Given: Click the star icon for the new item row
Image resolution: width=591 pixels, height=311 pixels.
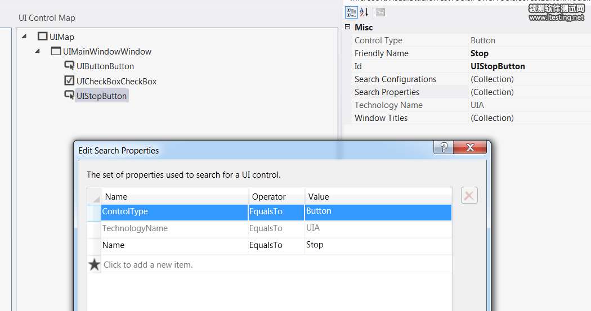Looking at the screenshot, I should pyautogui.click(x=94, y=264).
